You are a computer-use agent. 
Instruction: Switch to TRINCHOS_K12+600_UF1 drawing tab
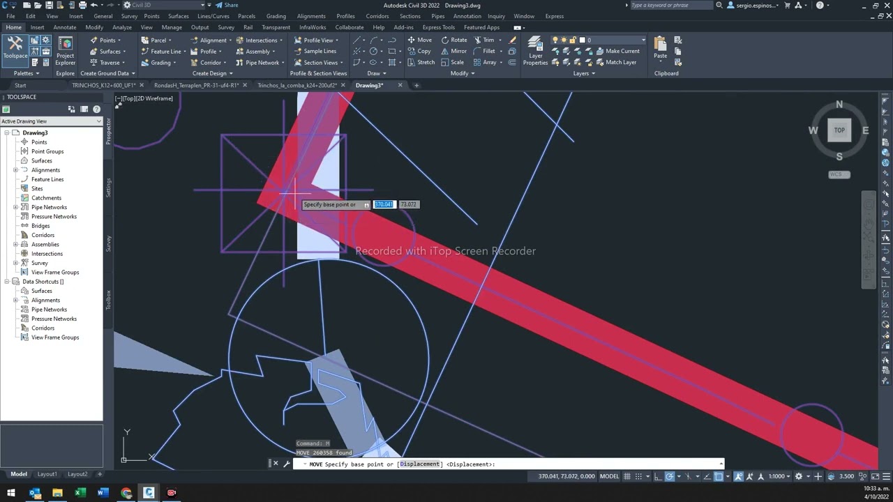pos(103,85)
